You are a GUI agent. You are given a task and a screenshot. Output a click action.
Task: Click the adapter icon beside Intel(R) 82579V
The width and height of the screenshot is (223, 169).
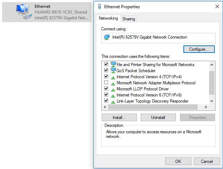107,37
